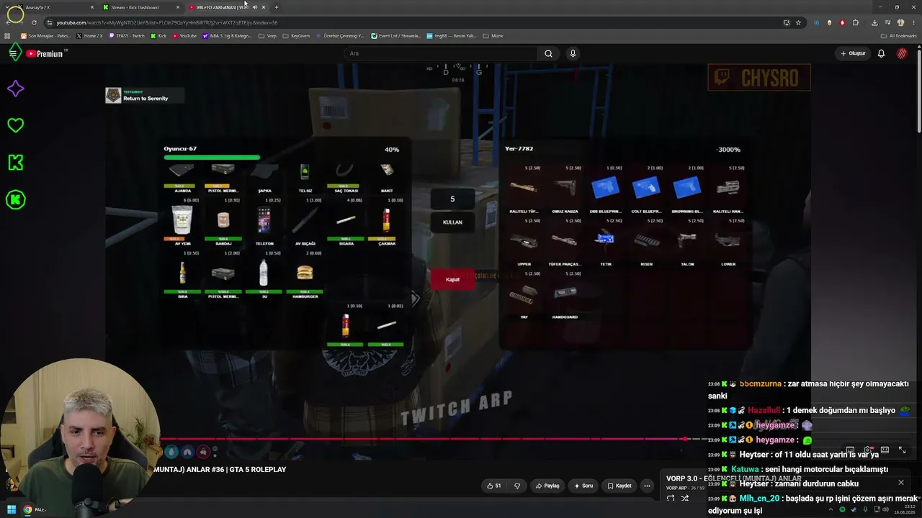This screenshot has height=518, width=922.
Task: Open the Chrome profile avatar
Action: tap(900, 22)
